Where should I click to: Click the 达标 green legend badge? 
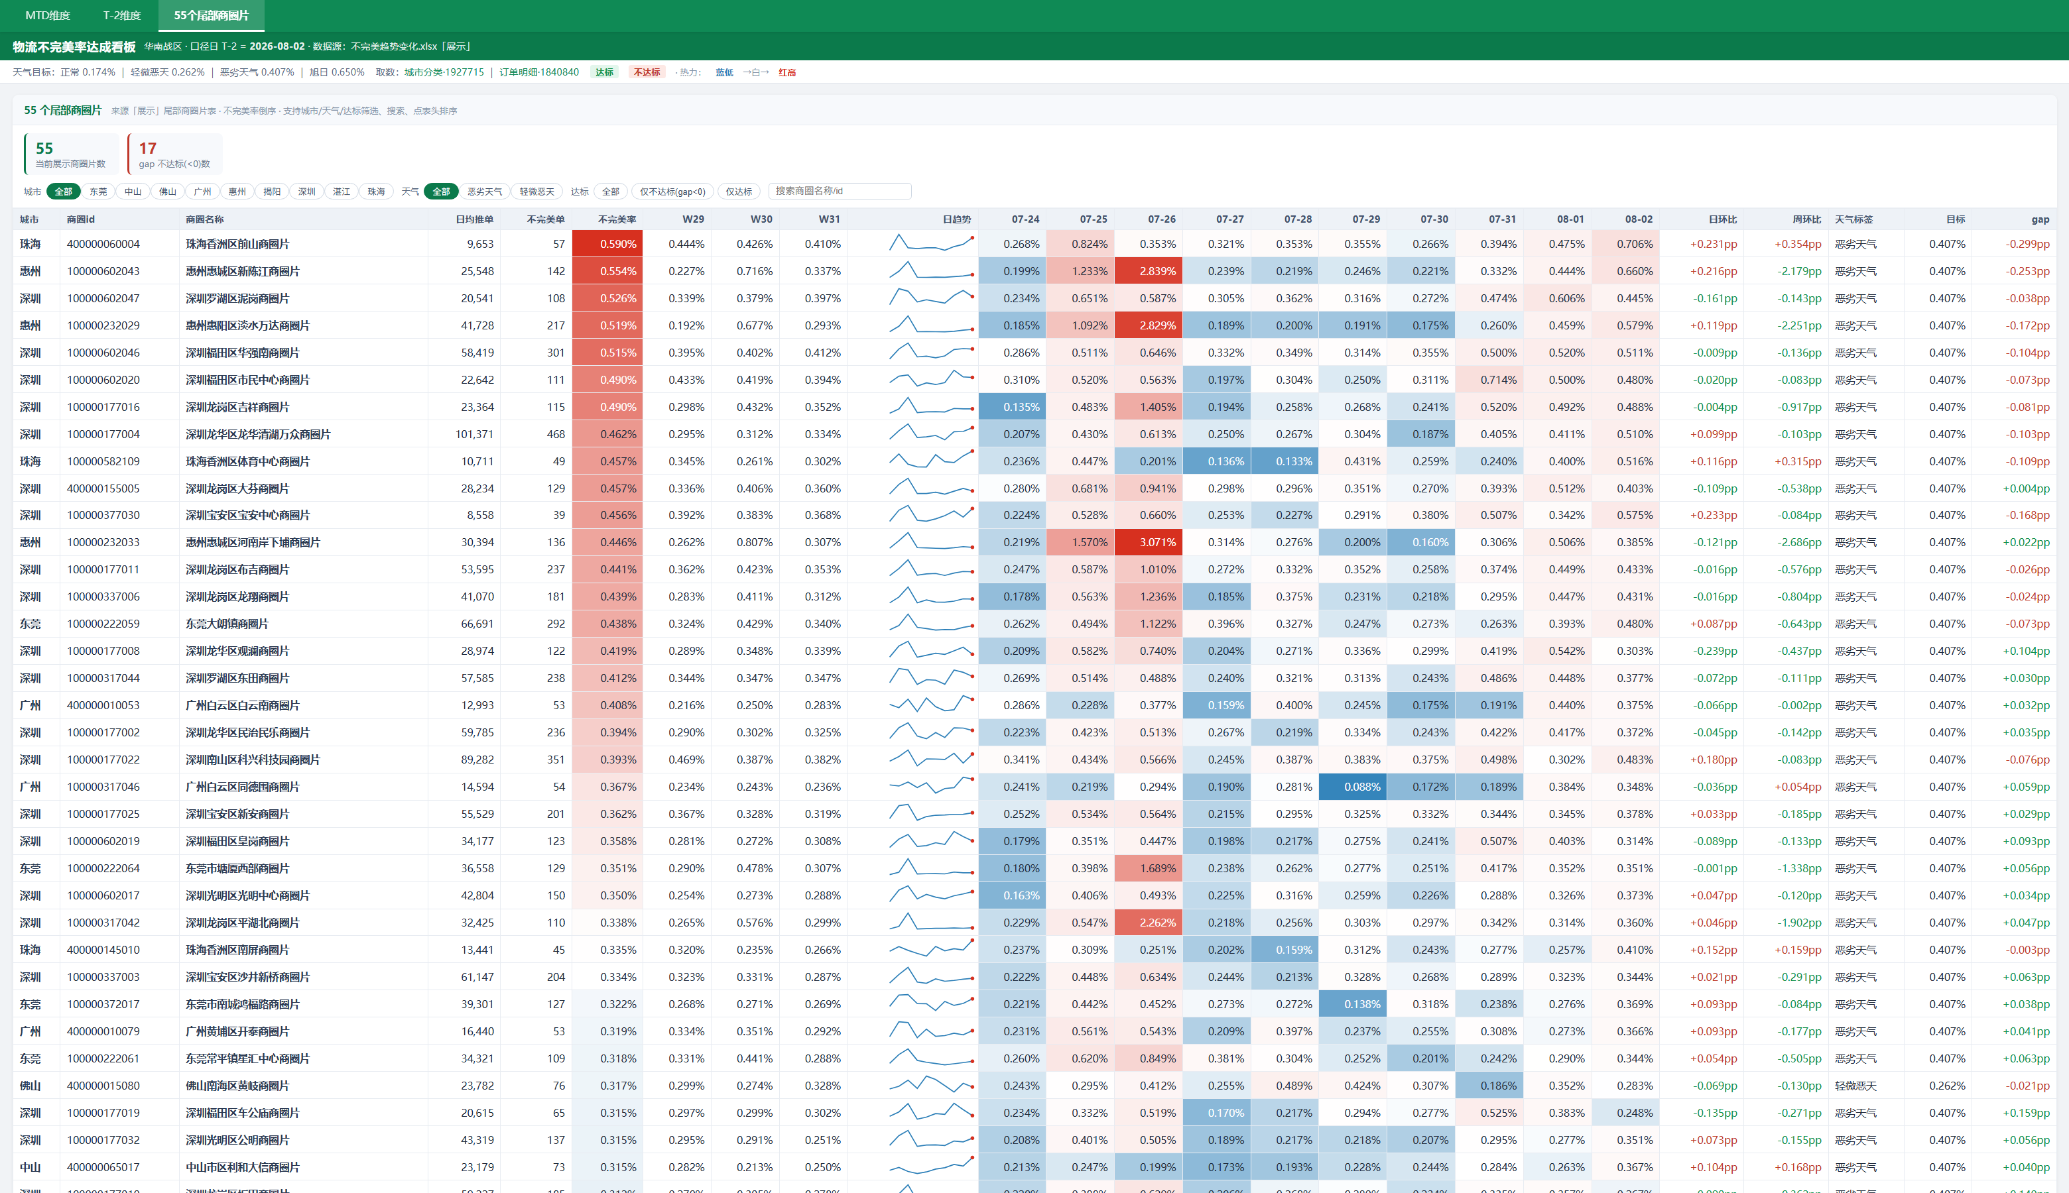(x=604, y=72)
